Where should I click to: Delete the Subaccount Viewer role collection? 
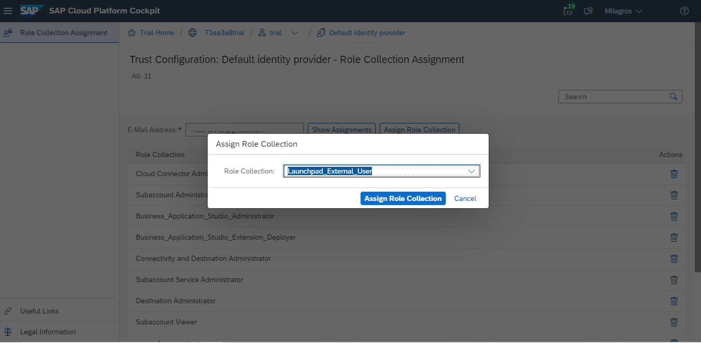(674, 322)
